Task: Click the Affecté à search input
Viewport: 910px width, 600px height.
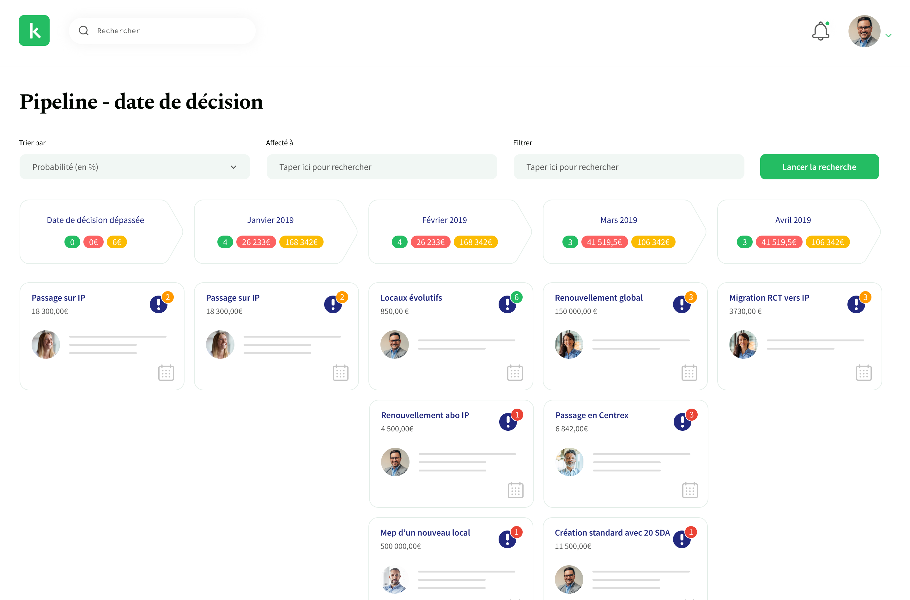Action: click(382, 167)
